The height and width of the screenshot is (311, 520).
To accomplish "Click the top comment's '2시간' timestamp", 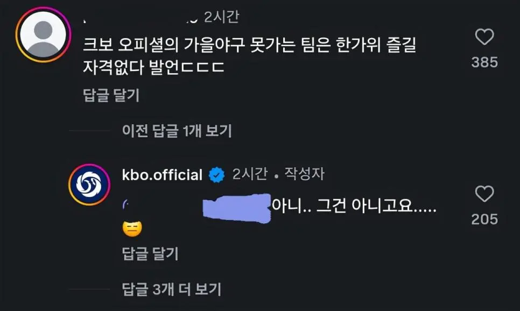I will [x=221, y=18].
